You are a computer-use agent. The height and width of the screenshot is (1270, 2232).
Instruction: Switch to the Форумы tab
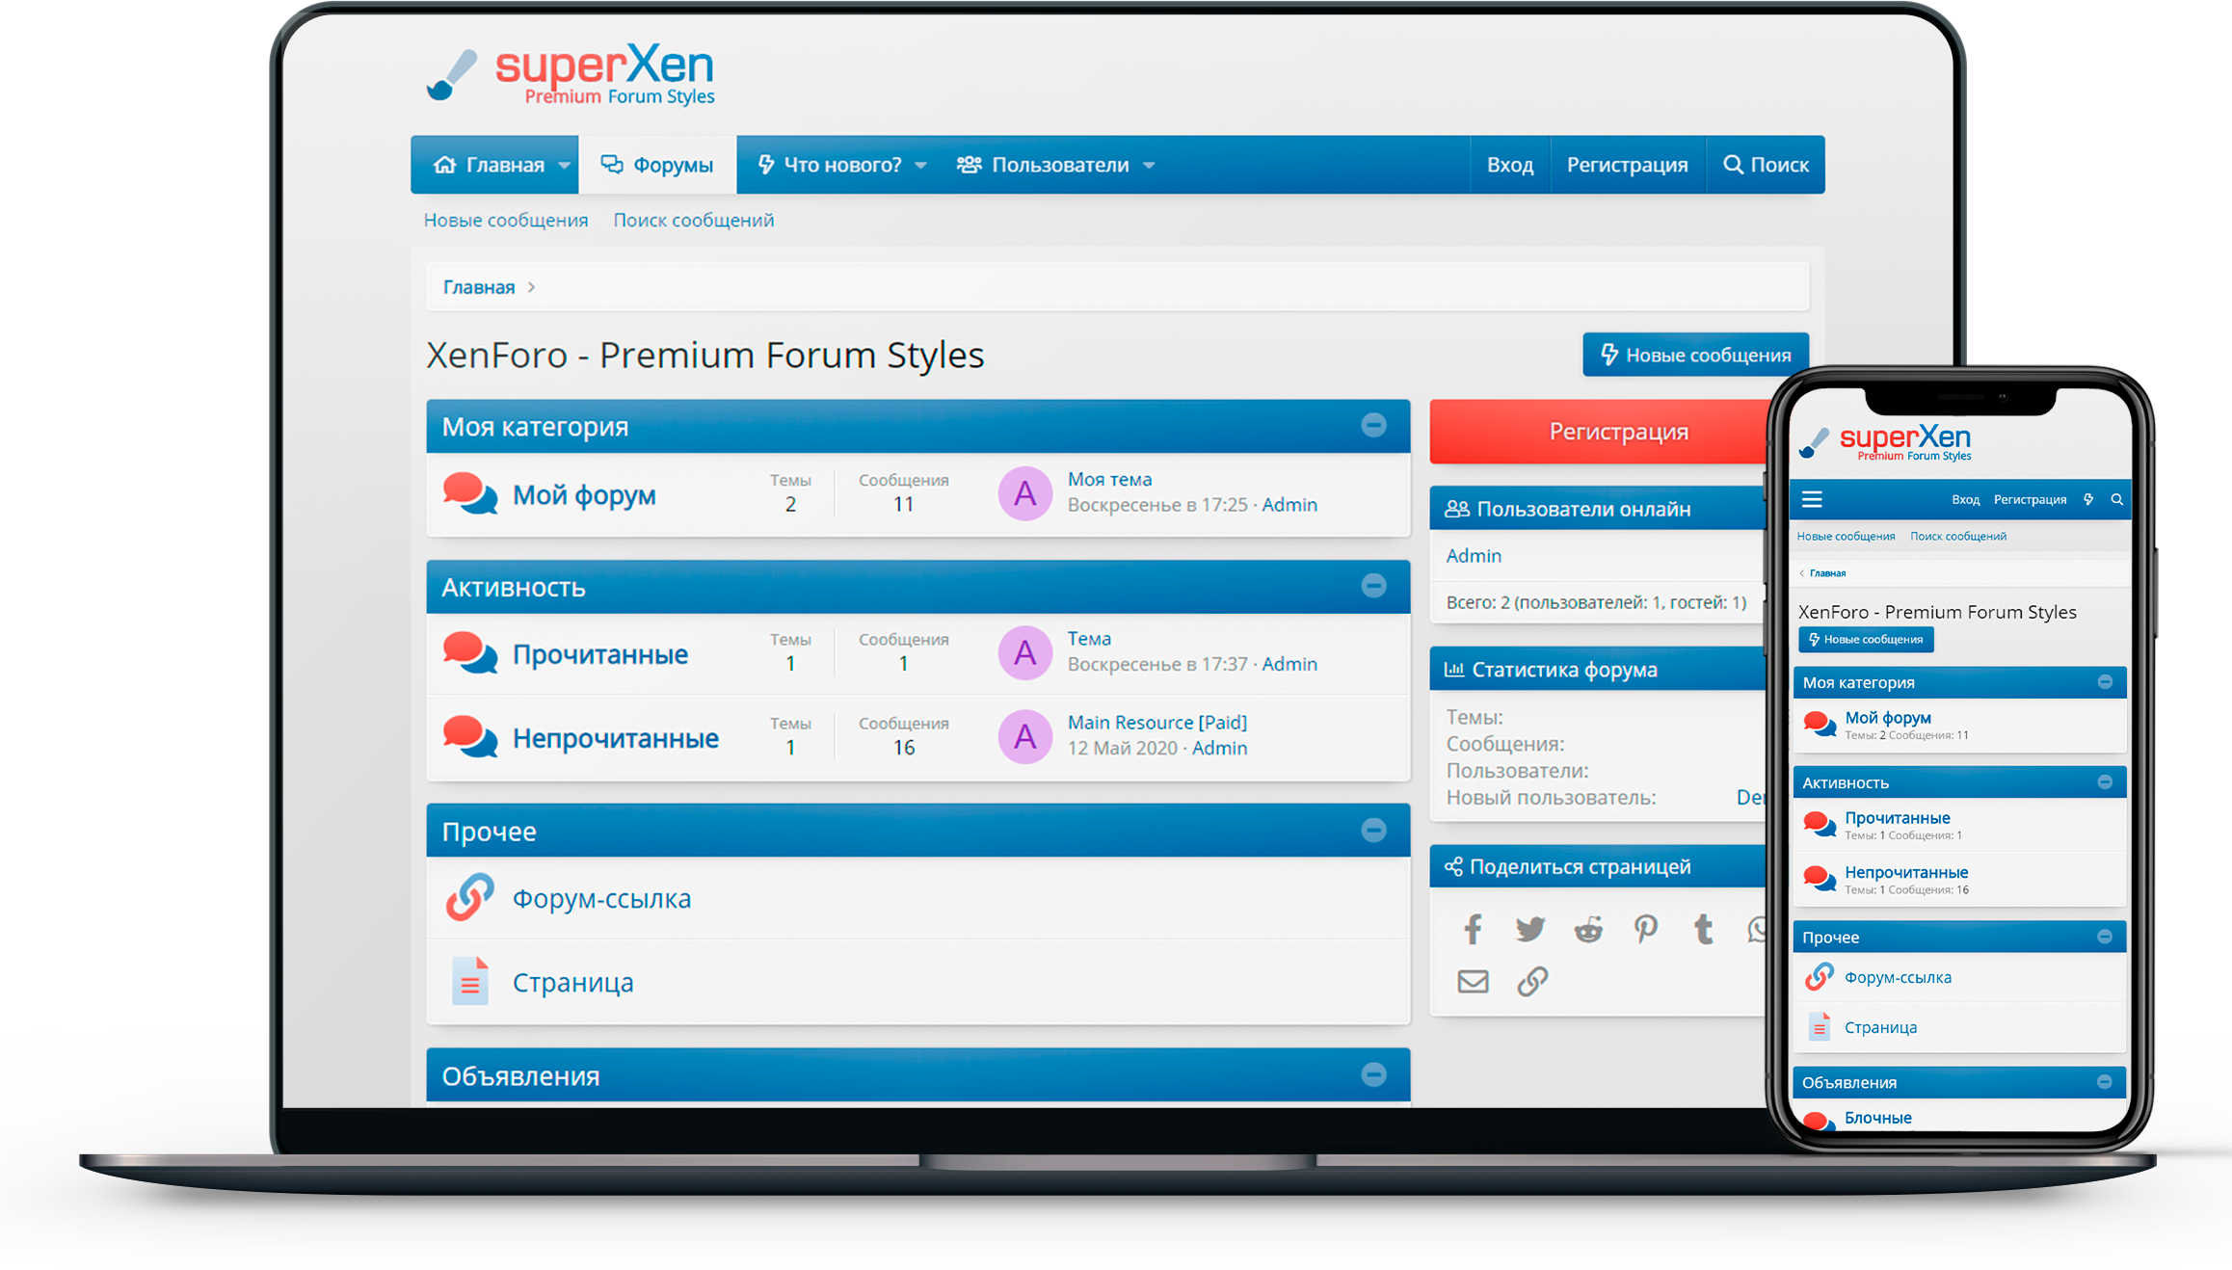tap(657, 165)
